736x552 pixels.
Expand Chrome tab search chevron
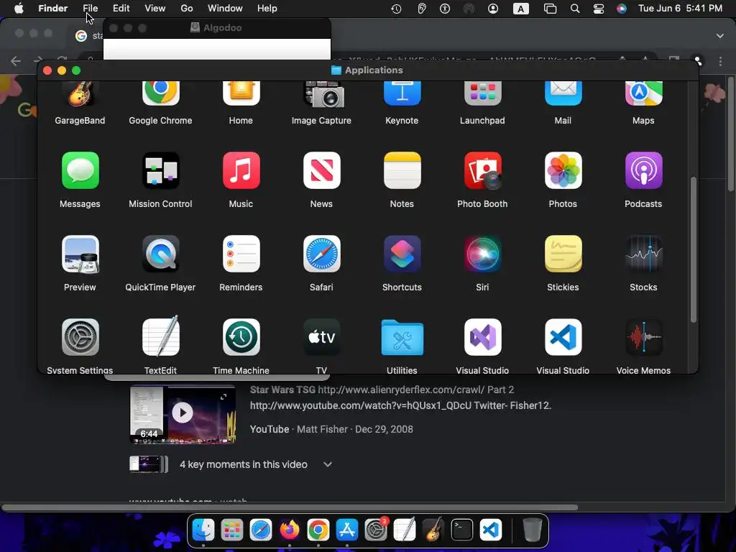pos(720,36)
